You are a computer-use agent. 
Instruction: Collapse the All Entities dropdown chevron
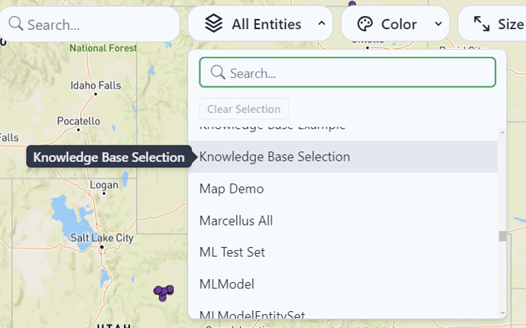point(321,24)
